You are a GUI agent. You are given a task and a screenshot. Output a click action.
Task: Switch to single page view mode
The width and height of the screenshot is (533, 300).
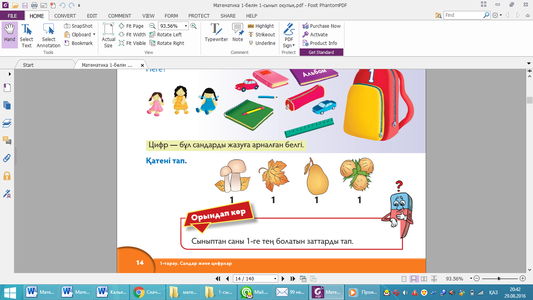point(405,279)
